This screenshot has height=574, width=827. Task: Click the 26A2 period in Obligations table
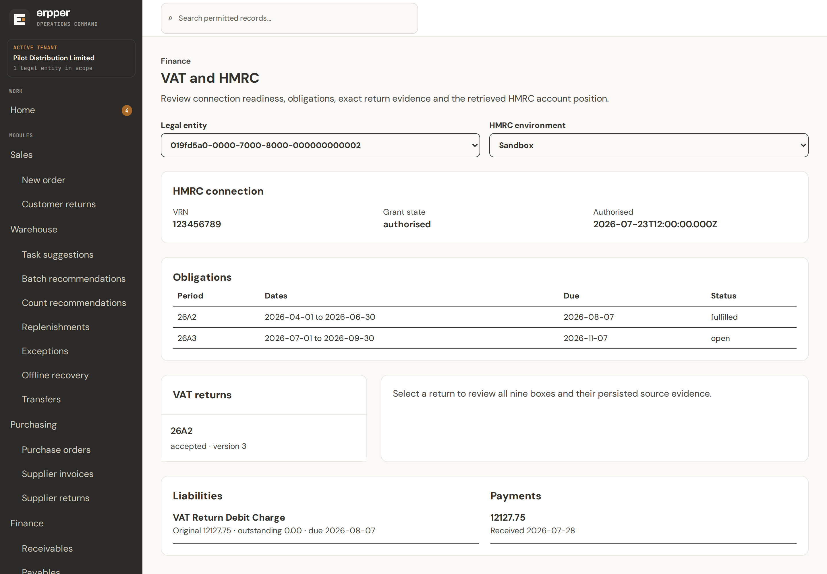point(187,317)
